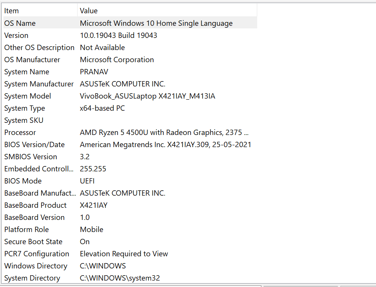Select the System SKU row

click(24, 120)
